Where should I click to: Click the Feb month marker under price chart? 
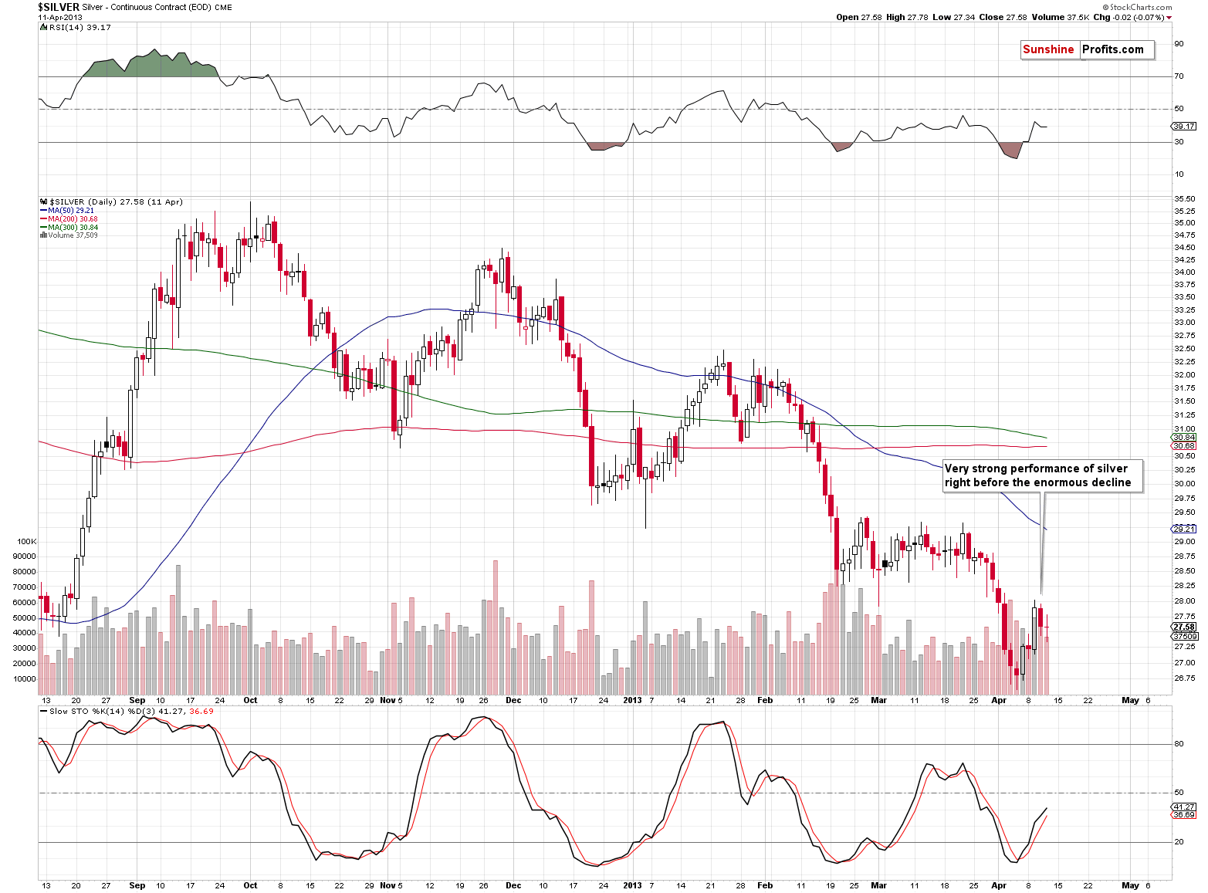pyautogui.click(x=765, y=701)
